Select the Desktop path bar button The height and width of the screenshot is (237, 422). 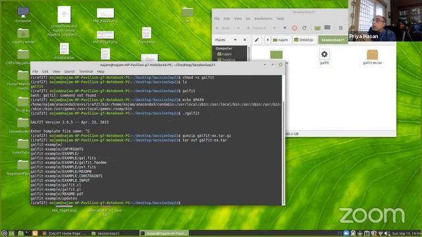(x=304, y=39)
